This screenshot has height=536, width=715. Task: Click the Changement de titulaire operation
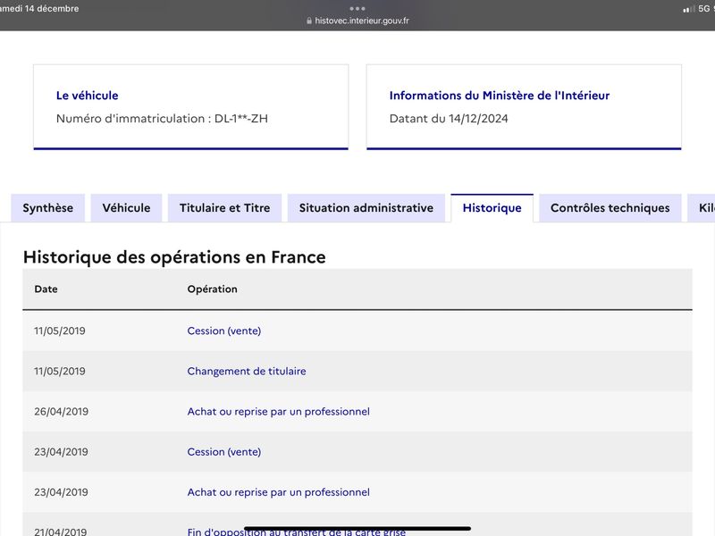247,371
